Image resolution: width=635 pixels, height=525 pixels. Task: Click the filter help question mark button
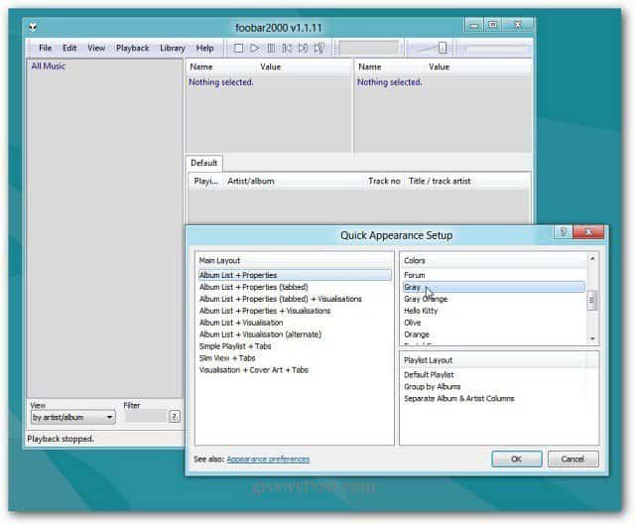click(x=175, y=417)
